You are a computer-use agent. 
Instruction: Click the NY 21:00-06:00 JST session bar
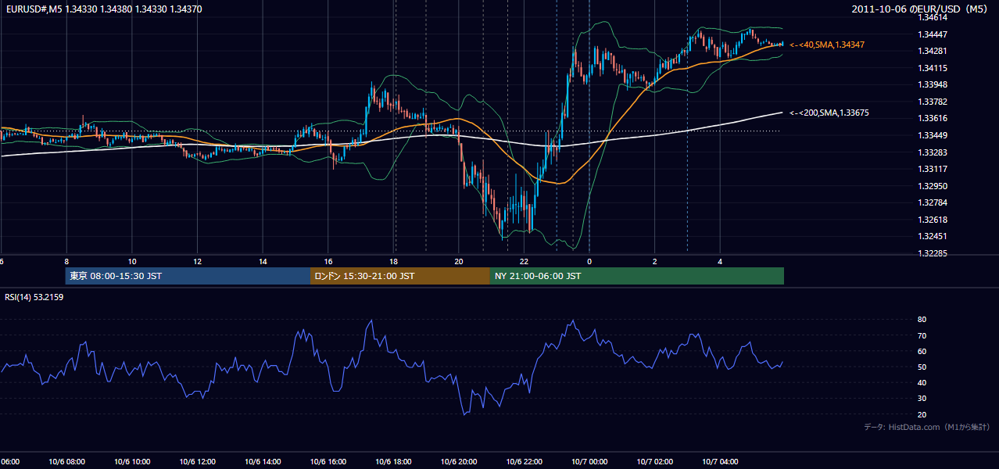click(x=637, y=276)
